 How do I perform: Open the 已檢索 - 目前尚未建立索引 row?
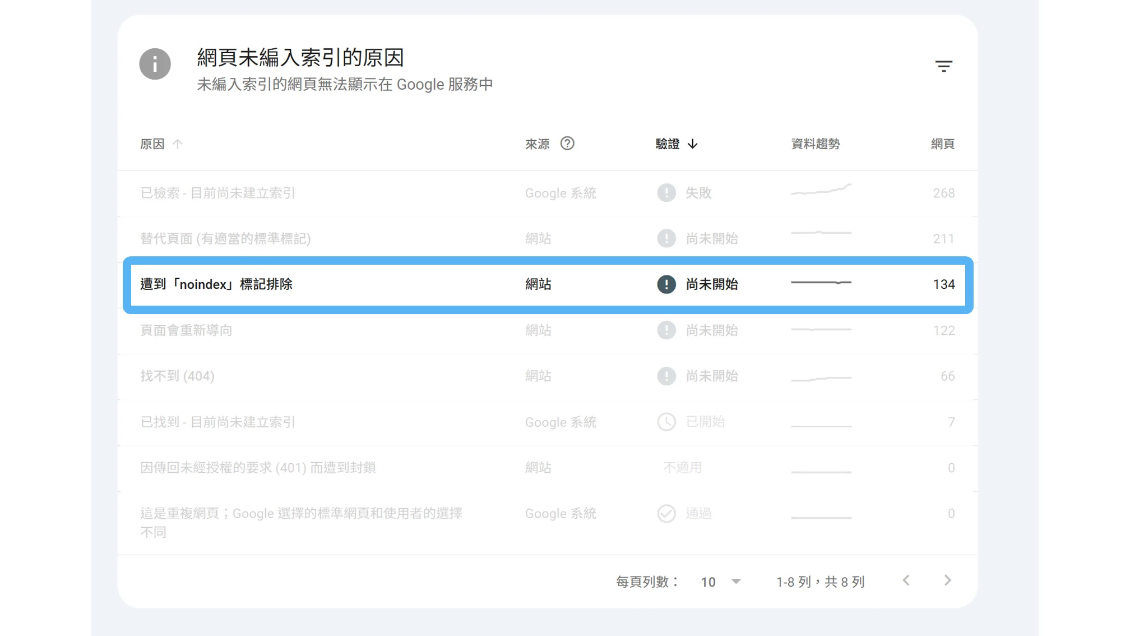click(218, 192)
